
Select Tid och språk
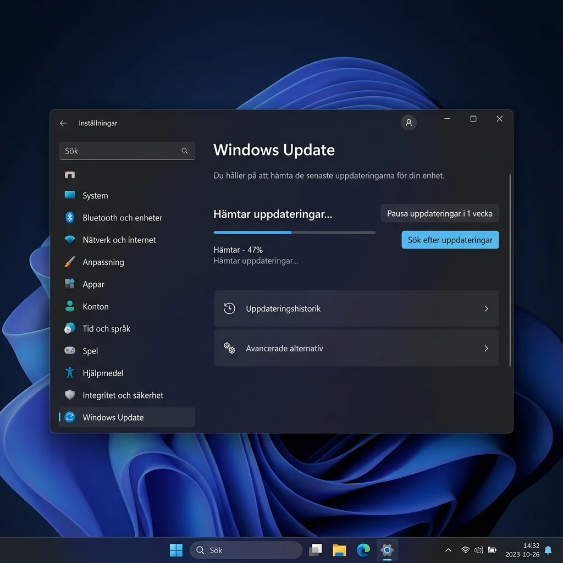[x=127, y=329]
